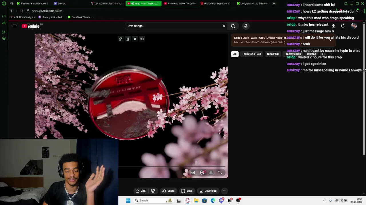The width and height of the screenshot is (366, 205).
Task: Open the Opera sidebar player arrow icon
Action: point(4,32)
